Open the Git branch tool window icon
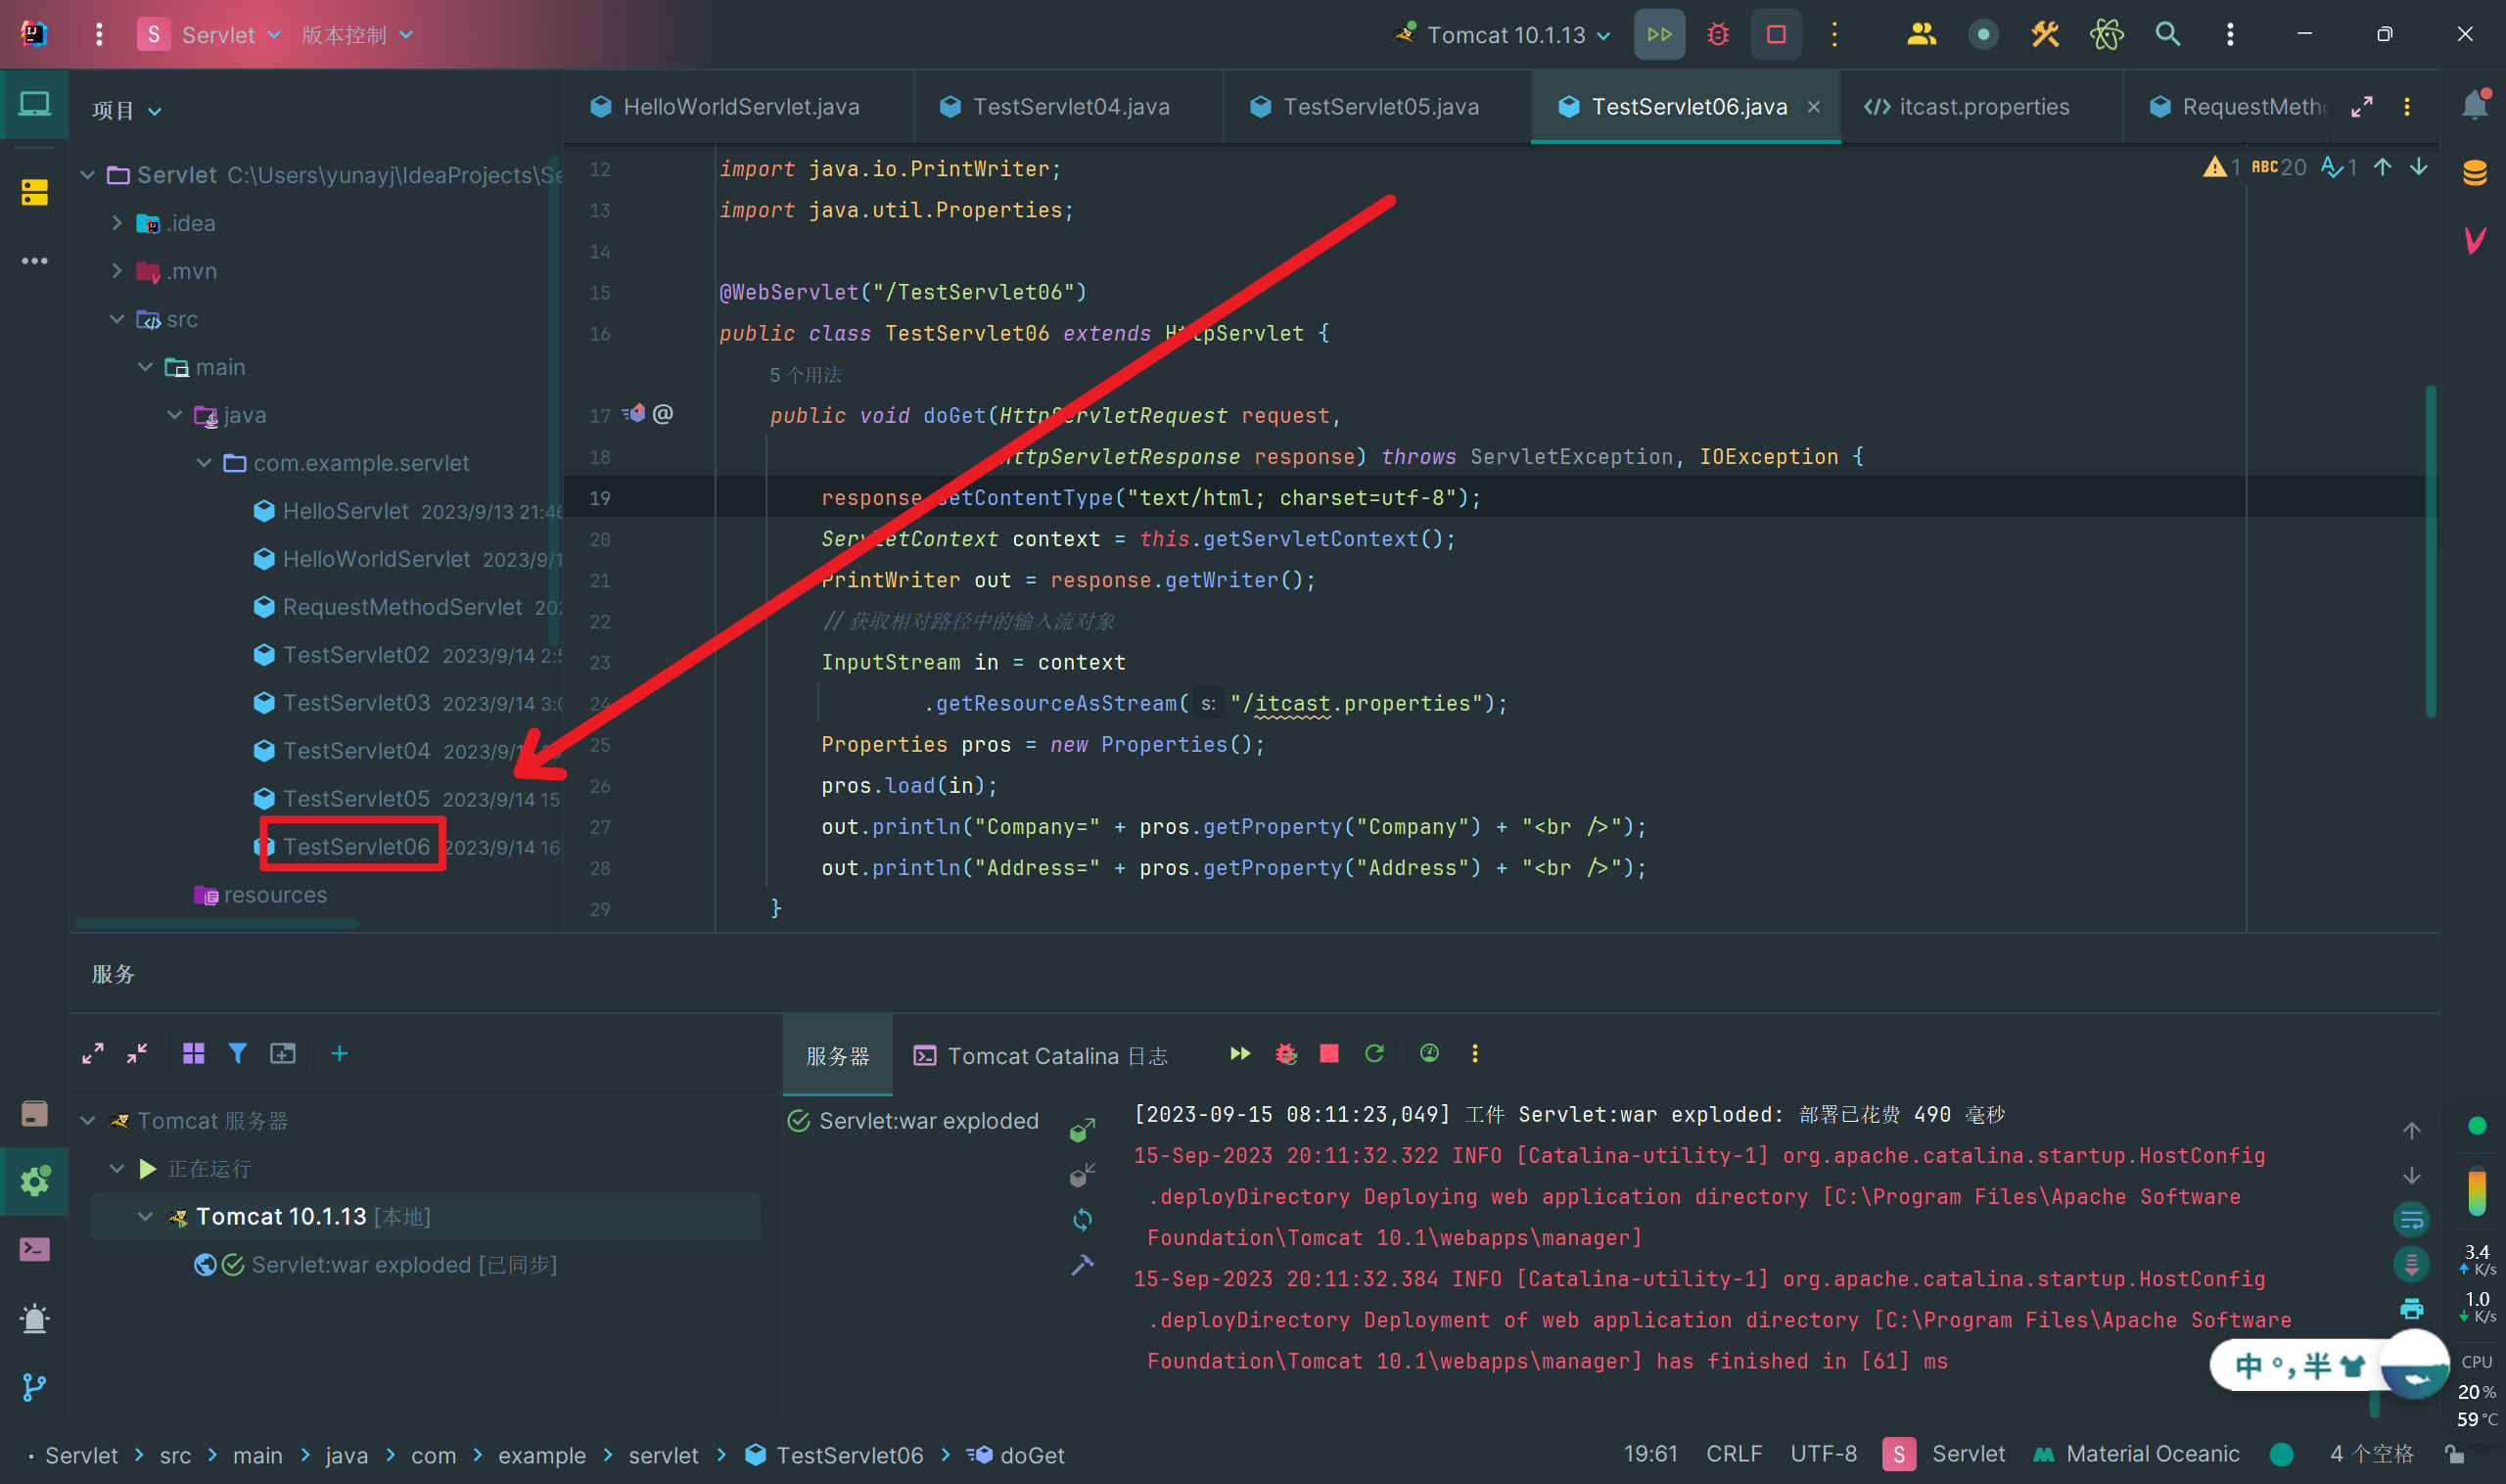Viewport: 2506px width, 1484px height. click(34, 1386)
